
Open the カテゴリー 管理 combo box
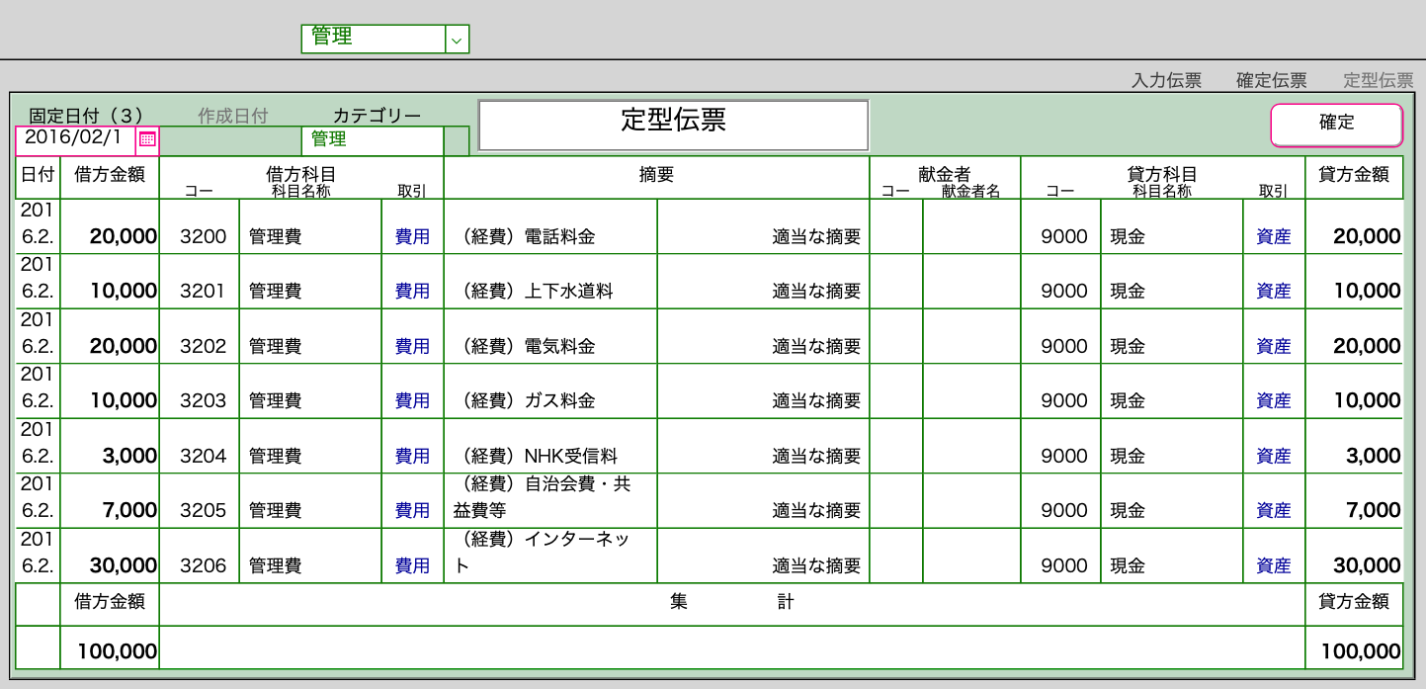coord(372,140)
